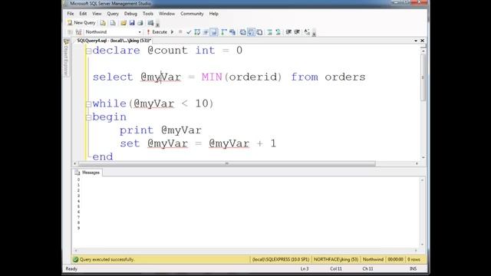Image resolution: width=491 pixels, height=276 pixels.
Task: Open the Window menu
Action: [x=166, y=14]
